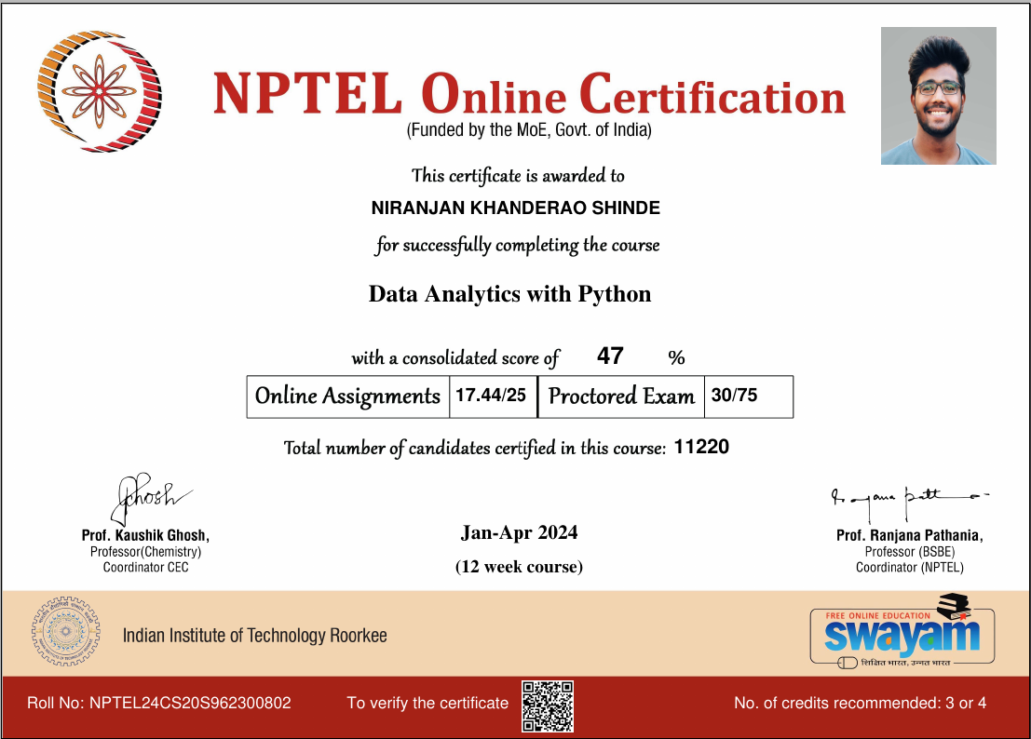This screenshot has height=739, width=1031.
Task: Select the exam score "30/75"
Action: [735, 396]
